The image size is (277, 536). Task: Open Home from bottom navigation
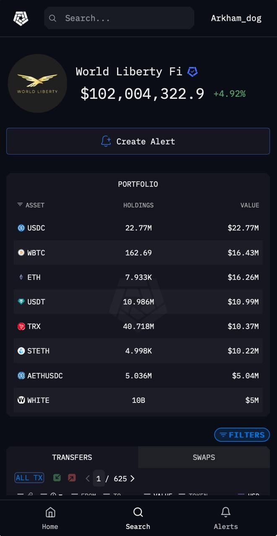click(x=50, y=518)
